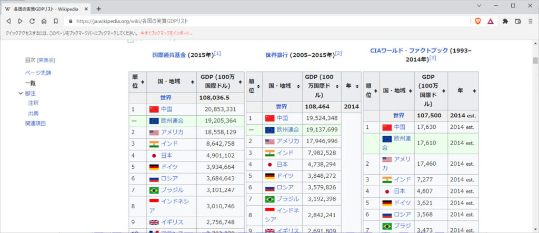Open the Brave wallet icon
Image resolution: width=539 pixels, height=233 pixels.
point(518,21)
